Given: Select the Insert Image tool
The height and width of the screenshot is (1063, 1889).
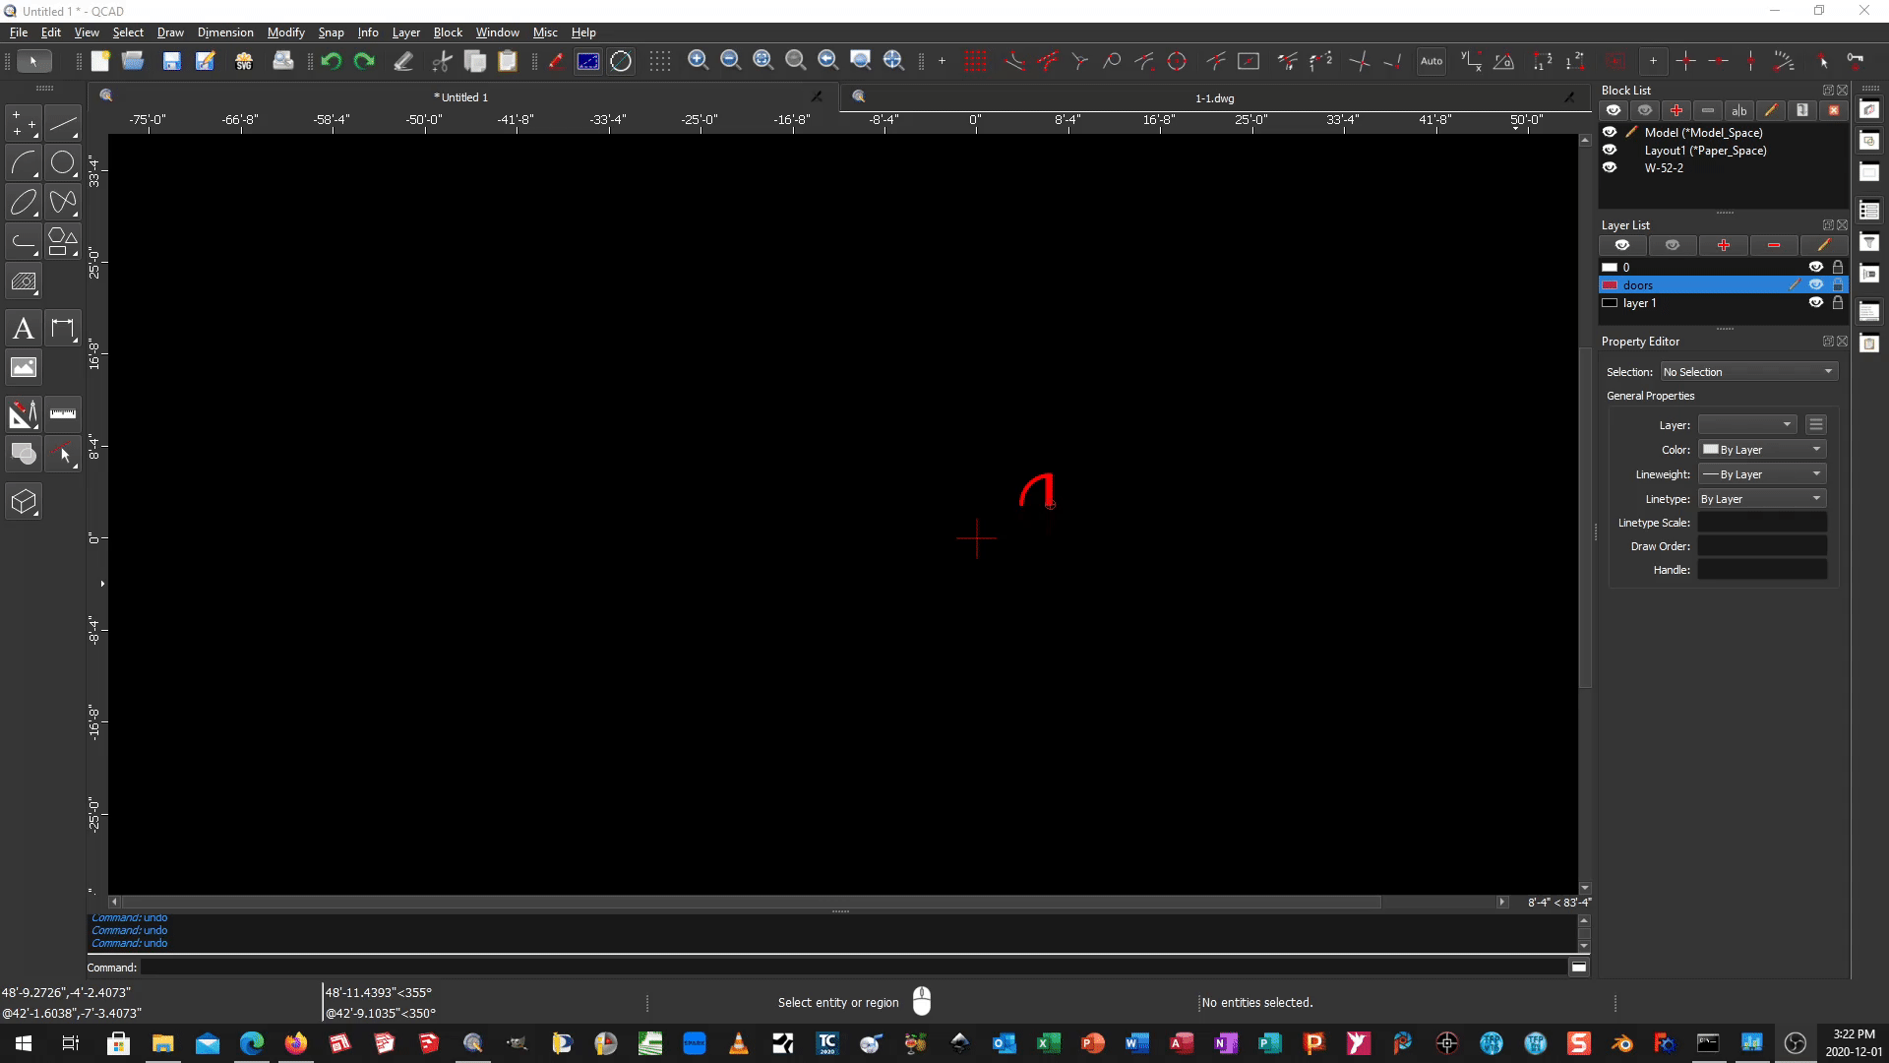Looking at the screenshot, I should click(x=24, y=367).
